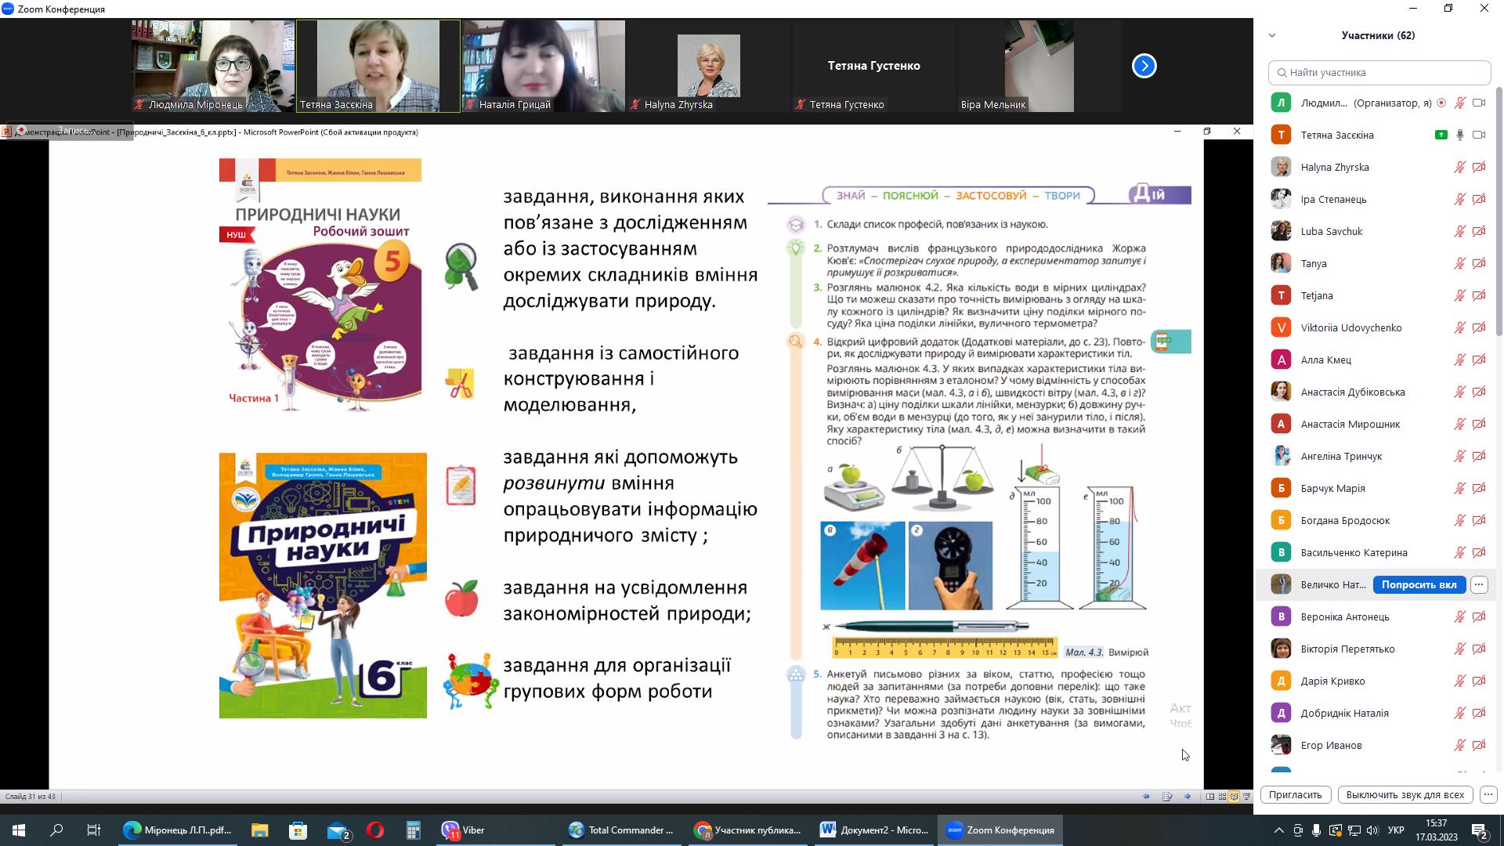Open more options for Величко participant
The width and height of the screenshot is (1504, 846).
point(1479,584)
